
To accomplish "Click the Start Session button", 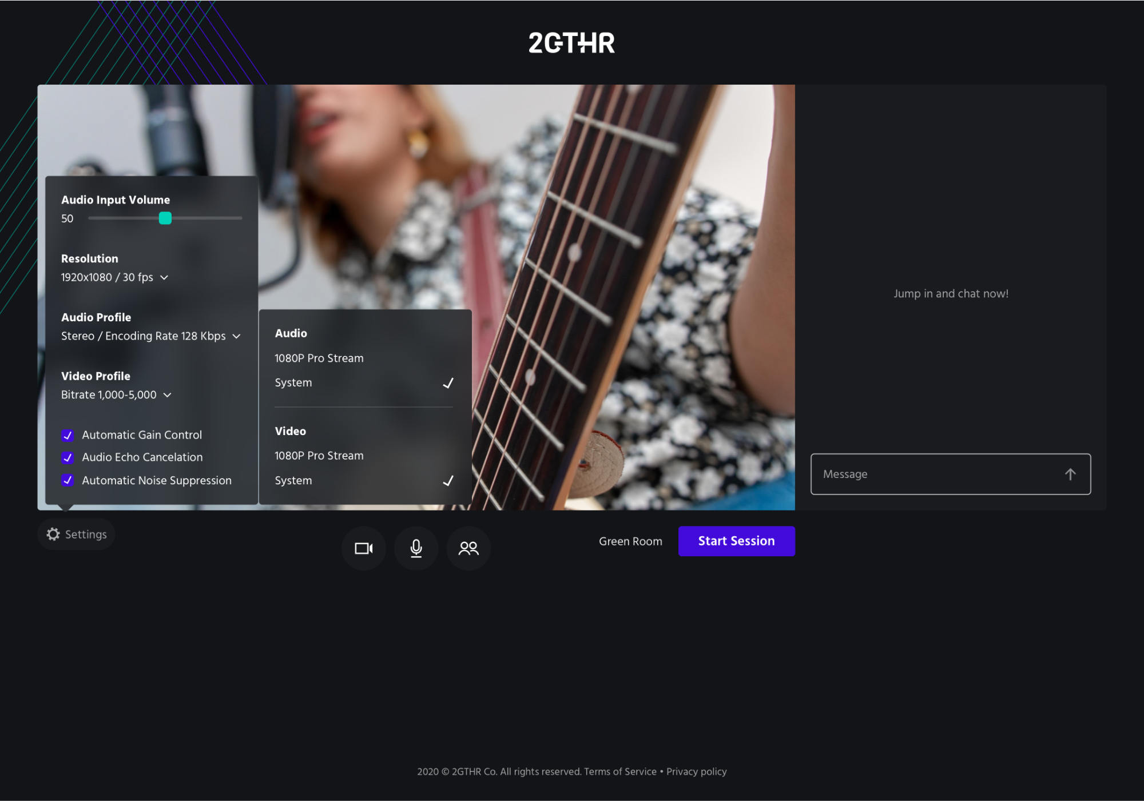I will click(736, 541).
